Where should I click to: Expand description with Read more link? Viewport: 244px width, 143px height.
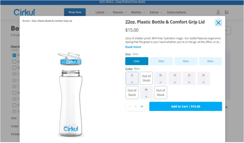point(133,47)
